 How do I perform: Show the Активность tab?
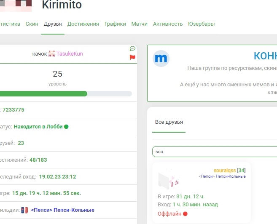168,24
